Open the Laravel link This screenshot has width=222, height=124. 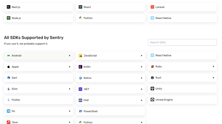click(182, 7)
